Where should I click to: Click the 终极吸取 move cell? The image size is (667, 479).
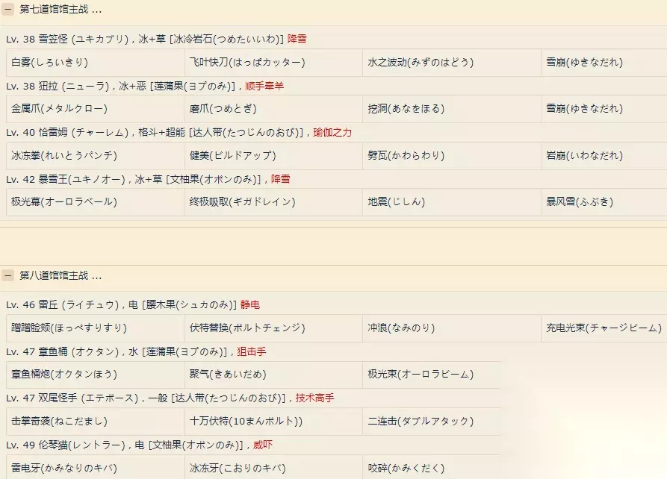click(273, 202)
